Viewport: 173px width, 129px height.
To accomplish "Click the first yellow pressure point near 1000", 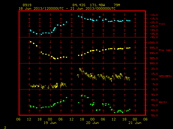I will point(31,42).
